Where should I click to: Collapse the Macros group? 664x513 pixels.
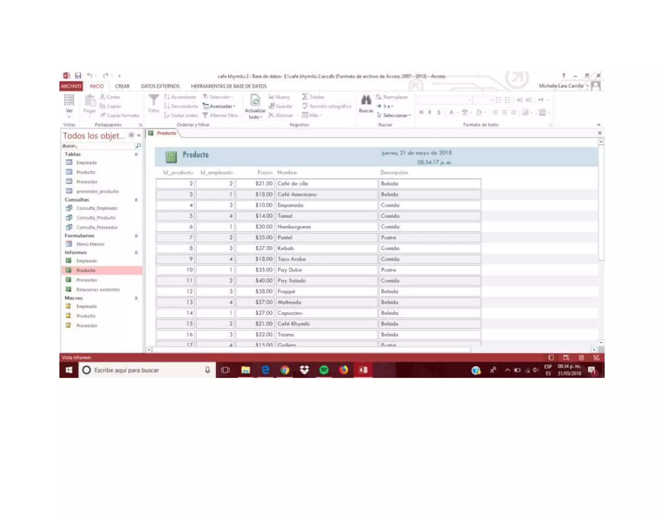[x=136, y=298]
